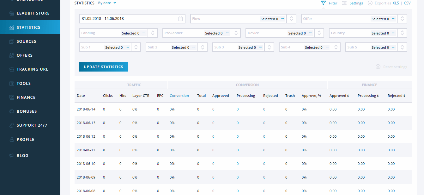Click the Export download arrow icon
424x195 pixels.
[x=370, y=3]
